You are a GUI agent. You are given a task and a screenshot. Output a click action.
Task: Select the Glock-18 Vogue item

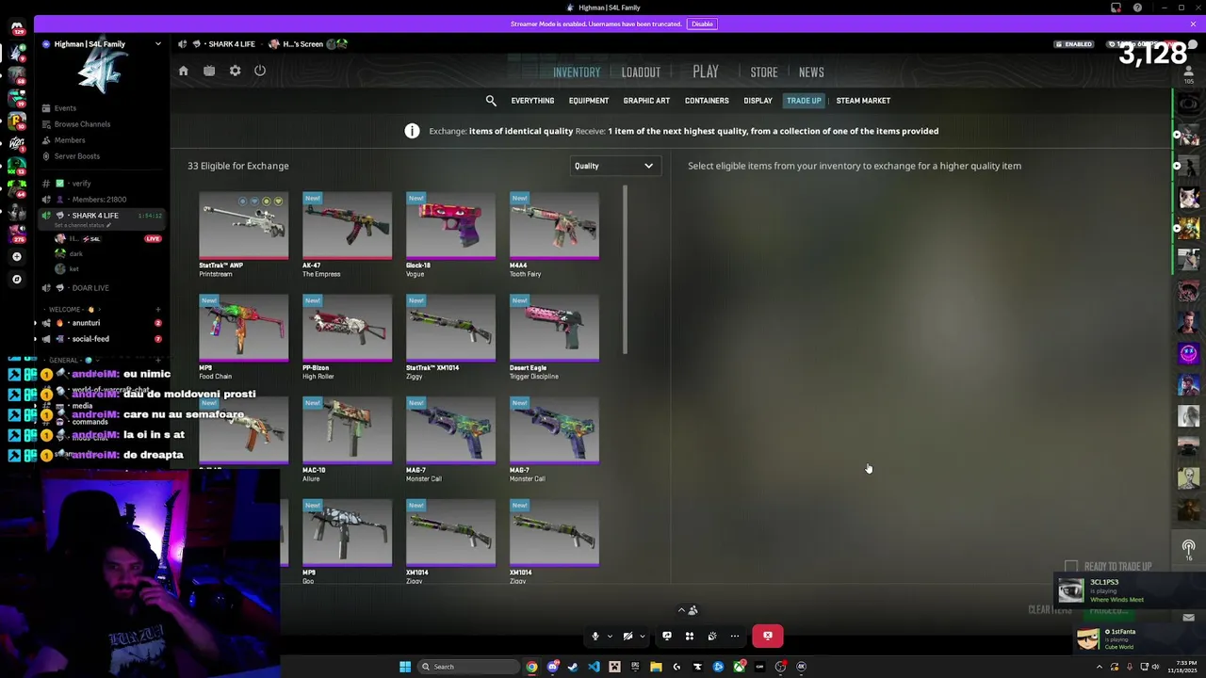(x=450, y=234)
